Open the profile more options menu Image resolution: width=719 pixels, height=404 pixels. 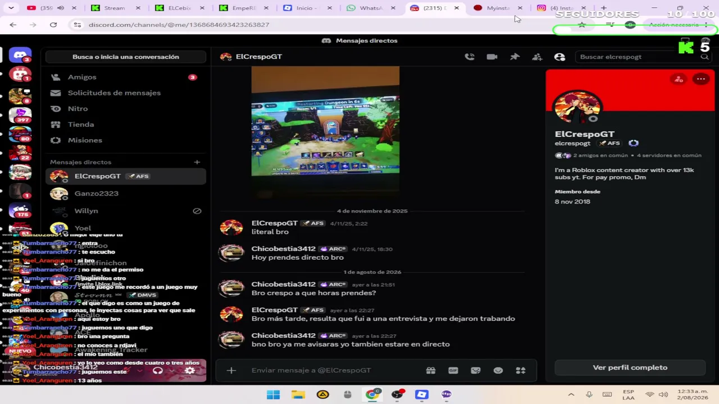(x=701, y=79)
